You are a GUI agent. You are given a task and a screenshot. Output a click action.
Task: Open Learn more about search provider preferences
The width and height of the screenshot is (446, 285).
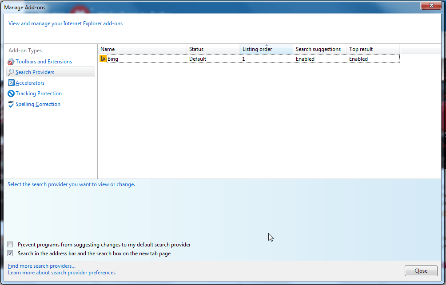pos(62,273)
